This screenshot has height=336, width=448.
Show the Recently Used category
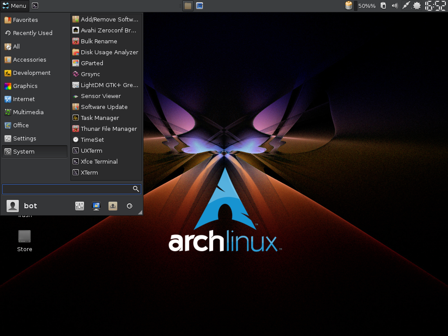point(35,33)
